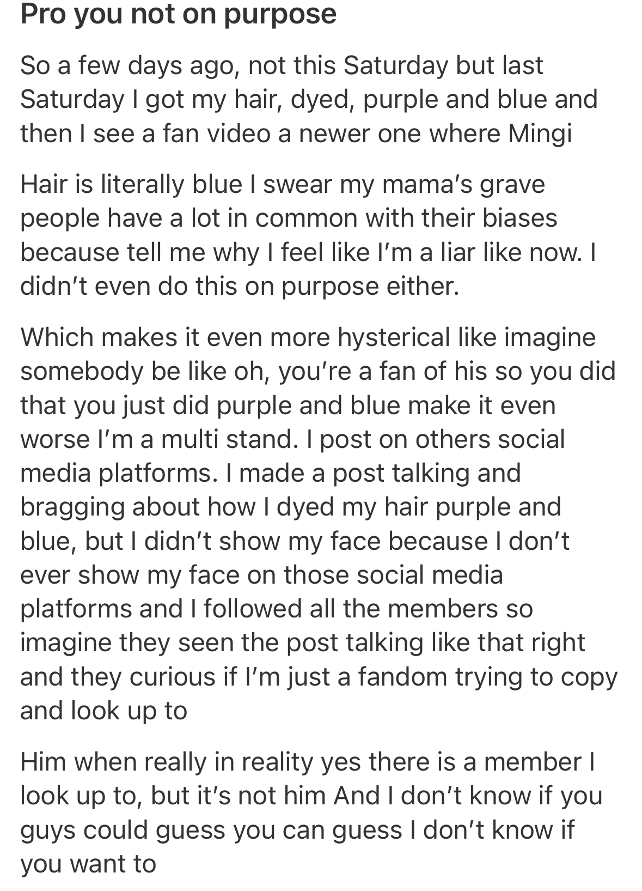The image size is (642, 891).
Task: Tap the phrase "mama's grave"
Action: tap(463, 184)
